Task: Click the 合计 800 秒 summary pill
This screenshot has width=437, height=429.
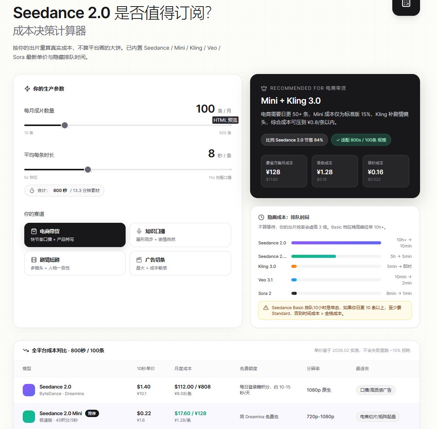Action: (x=64, y=191)
